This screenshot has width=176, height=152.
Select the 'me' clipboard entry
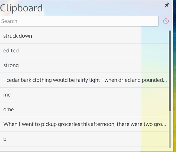pyautogui.click(x=84, y=95)
